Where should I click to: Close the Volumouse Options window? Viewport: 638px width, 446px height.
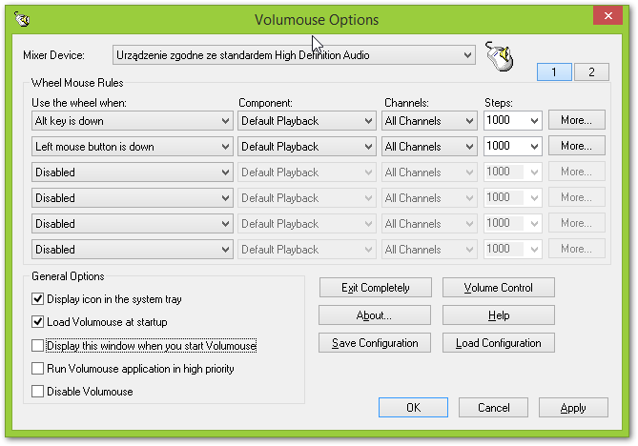tap(607, 16)
